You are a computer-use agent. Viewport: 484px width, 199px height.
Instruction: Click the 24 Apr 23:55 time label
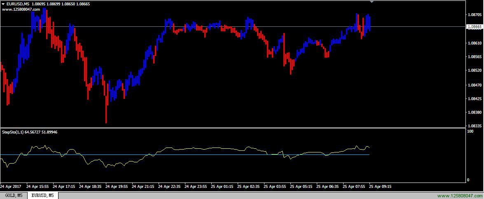(196, 187)
